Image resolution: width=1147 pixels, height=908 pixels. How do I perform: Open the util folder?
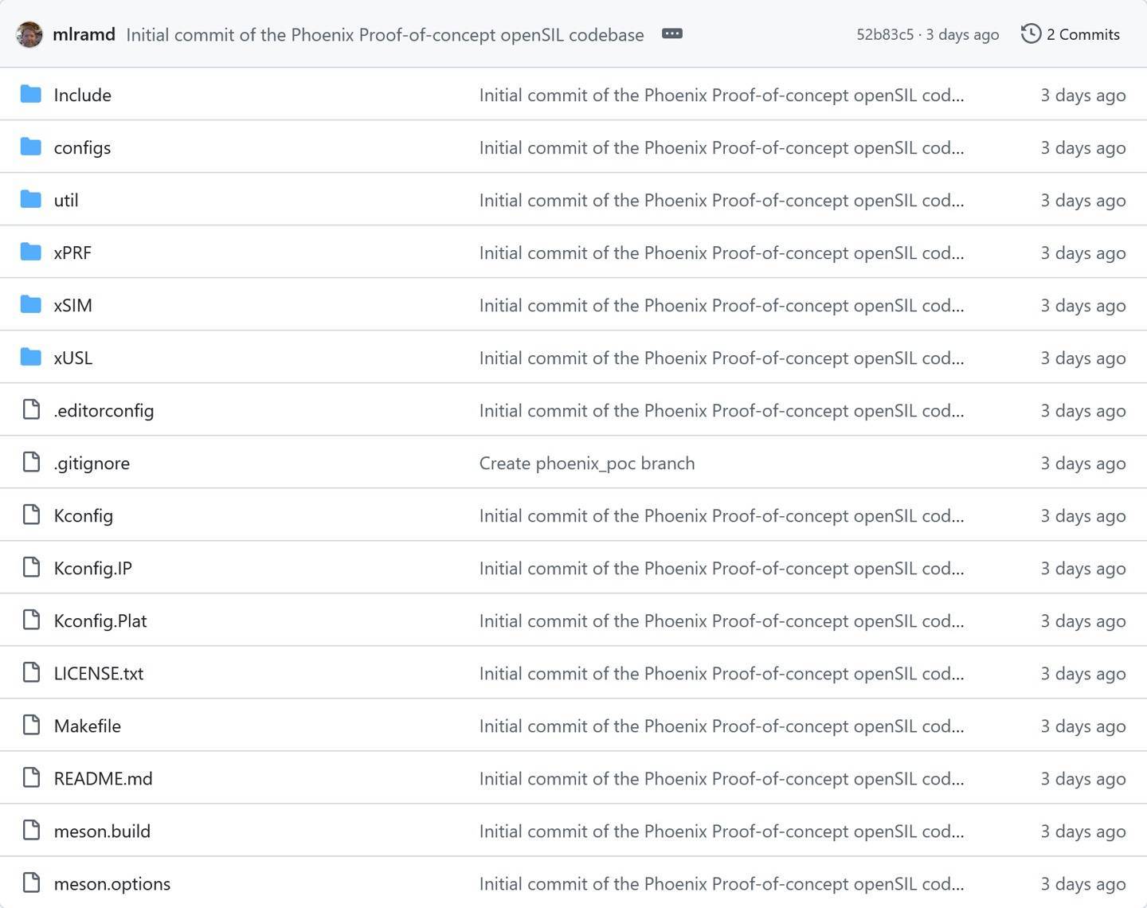[x=66, y=200]
